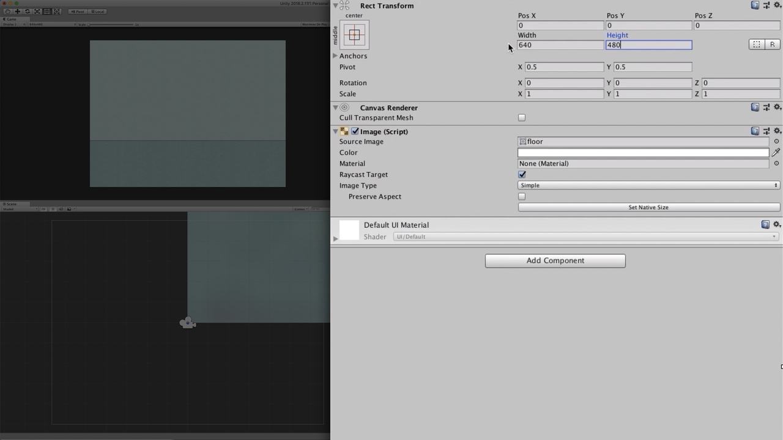Open Rect Transform help reference
This screenshot has height=440, width=783.
pyautogui.click(x=755, y=5)
